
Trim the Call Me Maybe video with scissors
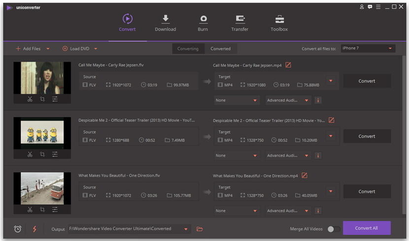pyautogui.click(x=30, y=99)
